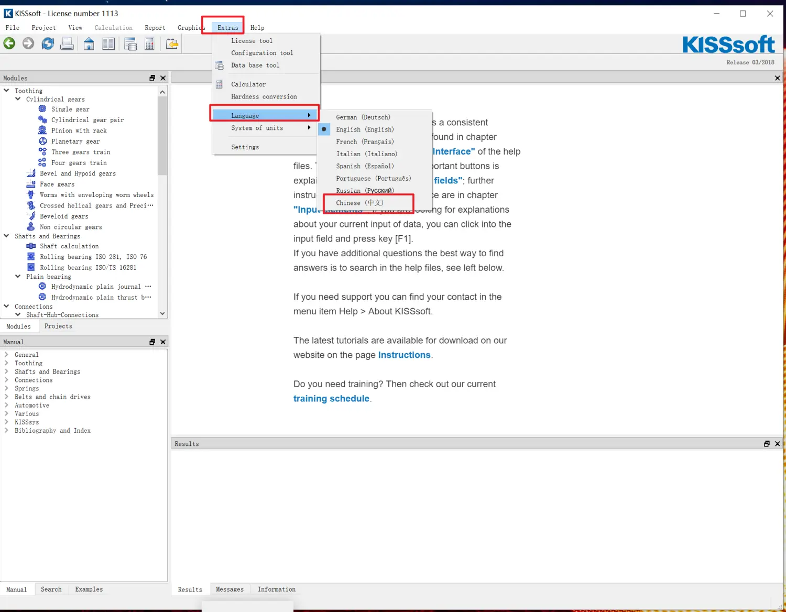This screenshot has height=612, width=786.
Task: Undock the Modules panel with float icon
Action: click(x=152, y=78)
